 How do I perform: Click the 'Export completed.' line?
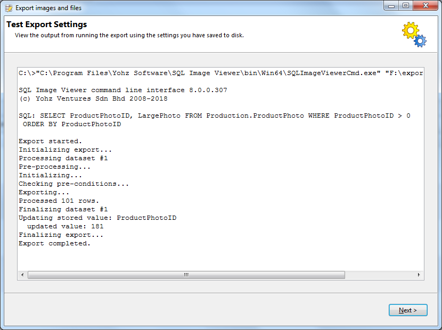pos(55,243)
